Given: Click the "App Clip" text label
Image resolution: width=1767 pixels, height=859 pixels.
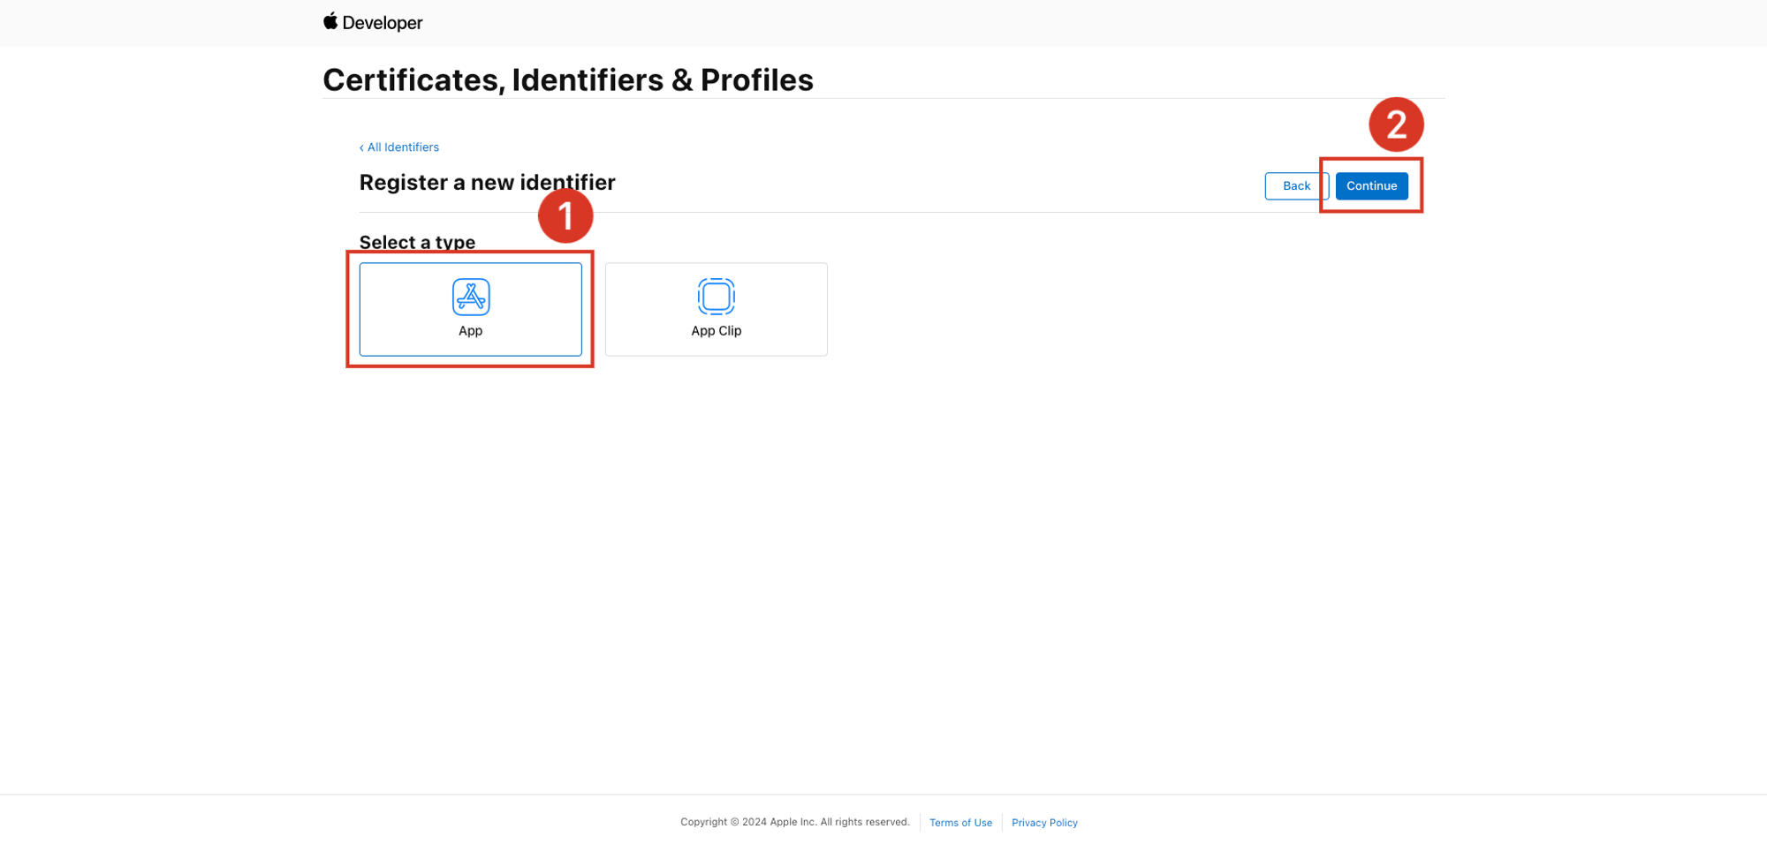Looking at the screenshot, I should pyautogui.click(x=716, y=331).
